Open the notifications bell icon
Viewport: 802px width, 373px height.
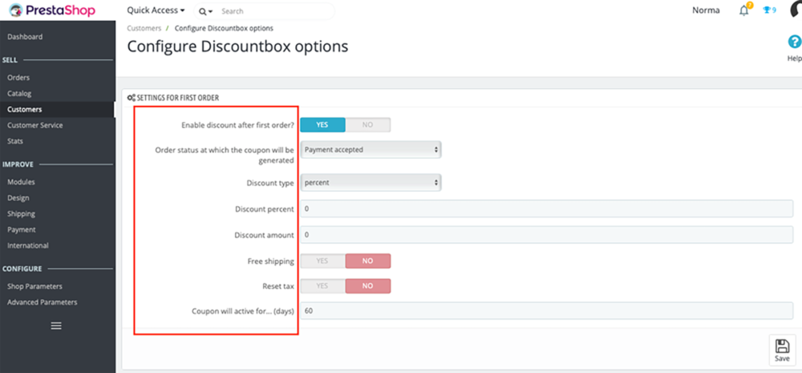coord(745,10)
